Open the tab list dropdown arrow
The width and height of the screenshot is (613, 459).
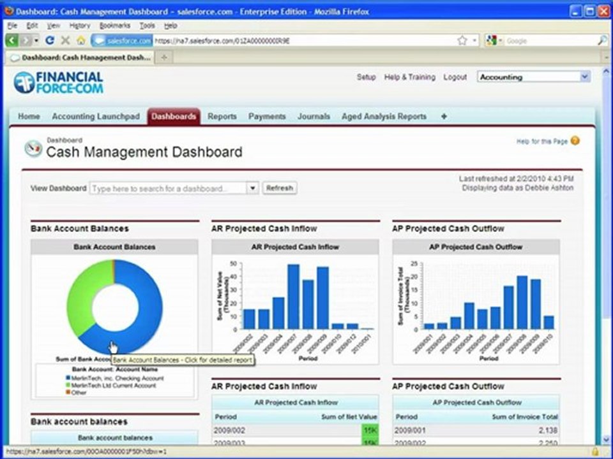pos(607,57)
